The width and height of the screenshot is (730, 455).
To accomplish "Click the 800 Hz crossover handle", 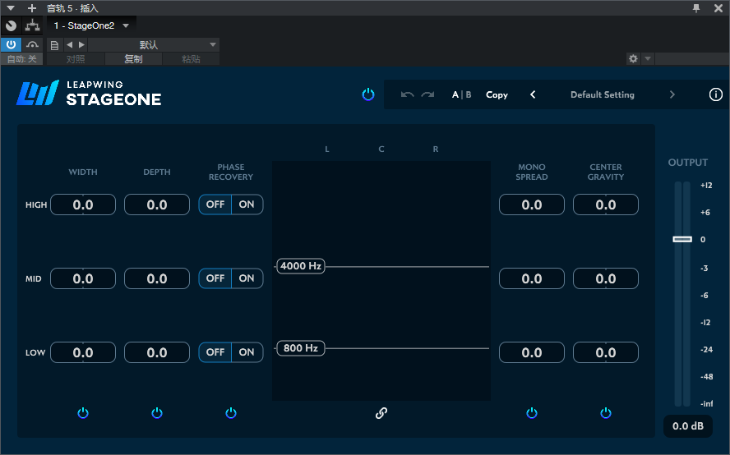I will (300, 348).
